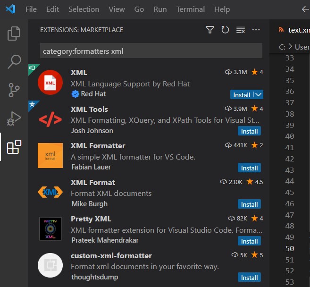
Task: Open the Source Control view
Action: (x=14, y=90)
